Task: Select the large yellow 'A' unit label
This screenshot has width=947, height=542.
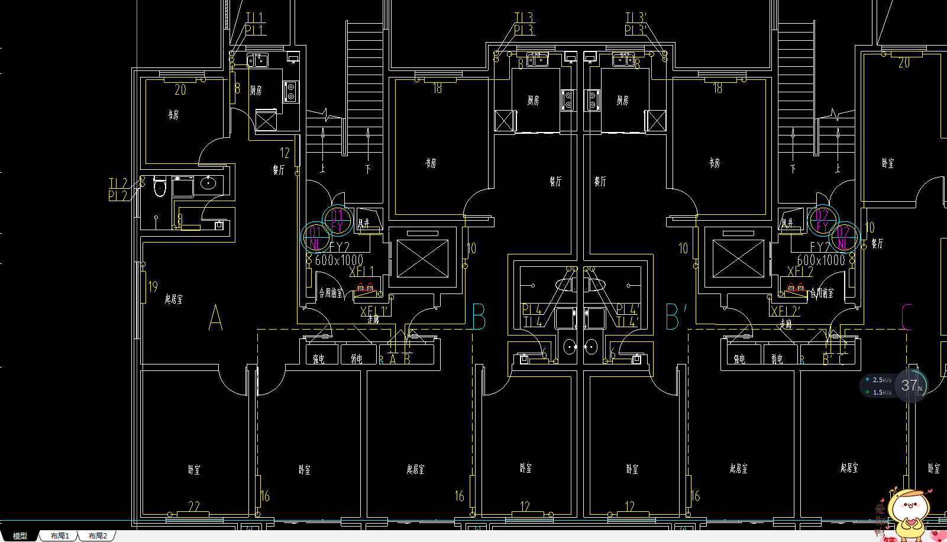Action: (215, 318)
